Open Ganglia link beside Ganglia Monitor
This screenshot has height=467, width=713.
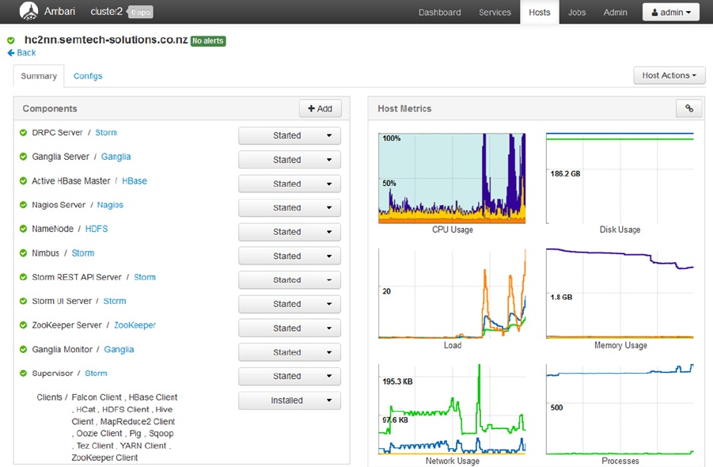(x=119, y=349)
